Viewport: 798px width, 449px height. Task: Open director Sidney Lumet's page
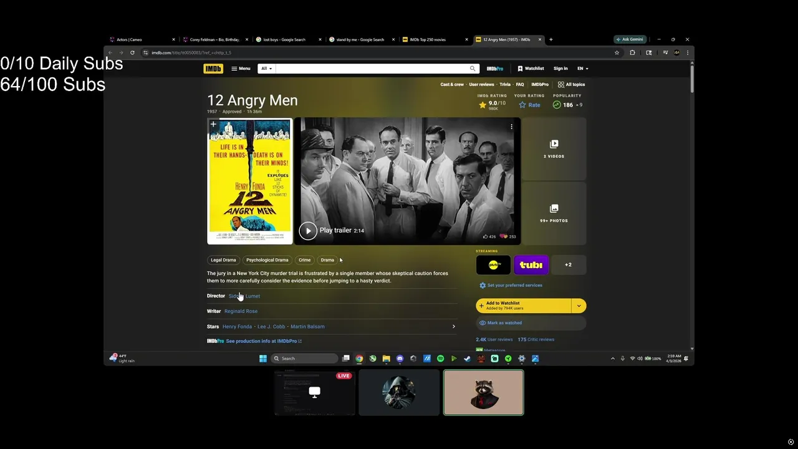coord(244,296)
